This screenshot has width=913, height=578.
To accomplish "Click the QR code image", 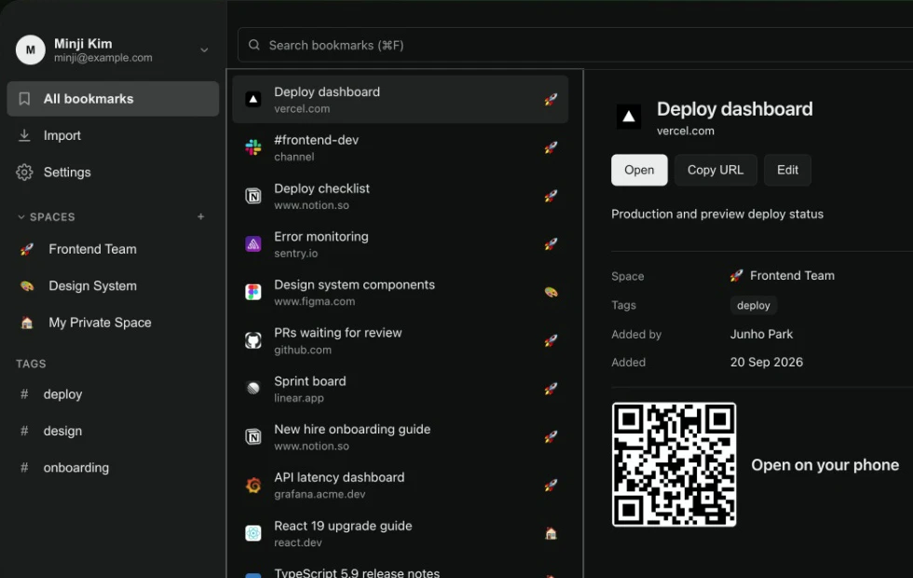I will [674, 464].
